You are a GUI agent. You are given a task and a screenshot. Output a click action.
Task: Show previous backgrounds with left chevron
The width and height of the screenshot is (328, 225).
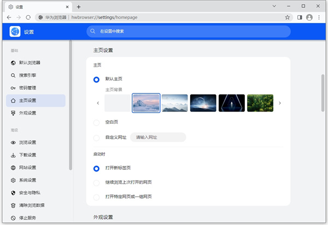98,103
